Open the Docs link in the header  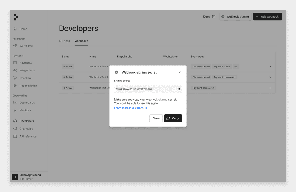[207, 17]
